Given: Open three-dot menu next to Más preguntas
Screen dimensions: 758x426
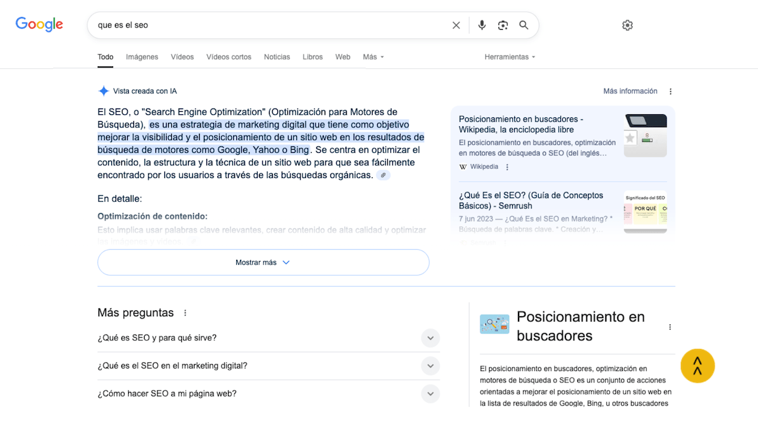Looking at the screenshot, I should (x=185, y=313).
